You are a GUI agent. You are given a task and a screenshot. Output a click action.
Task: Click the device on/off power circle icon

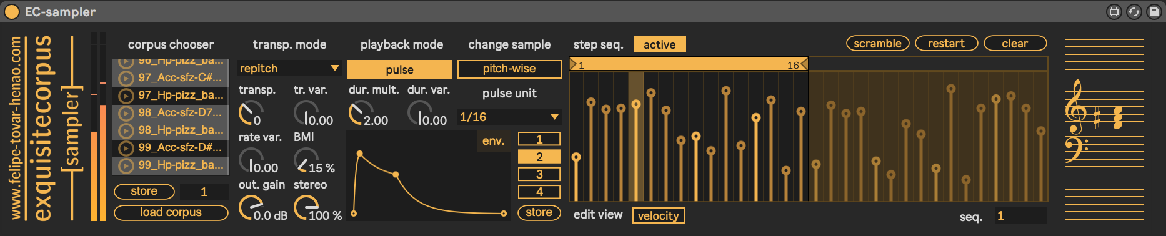12,11
